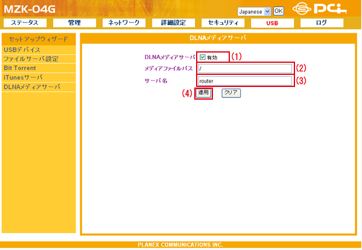Click the PCi logo icon
Screen dimensions: 362x250
click(x=320, y=8)
